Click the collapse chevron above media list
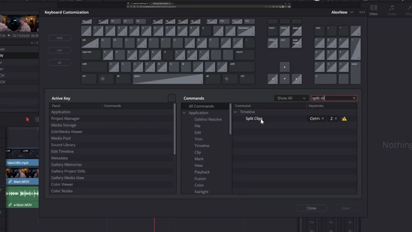 pos(32,43)
